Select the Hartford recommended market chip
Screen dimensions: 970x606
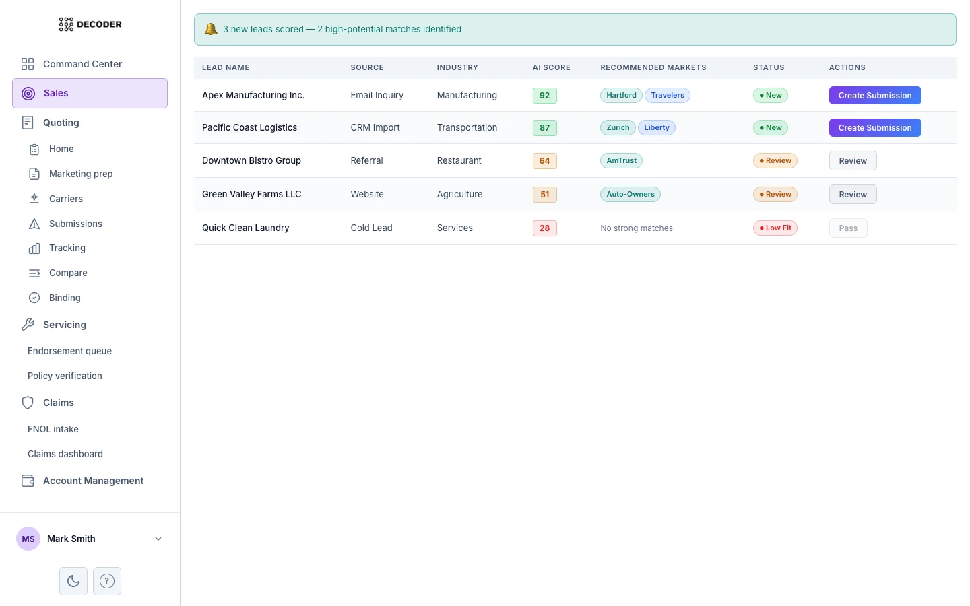(x=620, y=95)
